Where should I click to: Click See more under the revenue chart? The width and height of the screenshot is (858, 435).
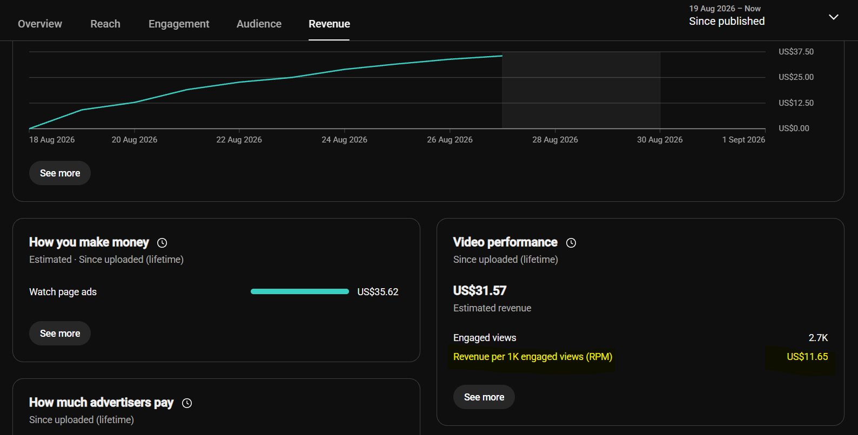click(x=60, y=173)
